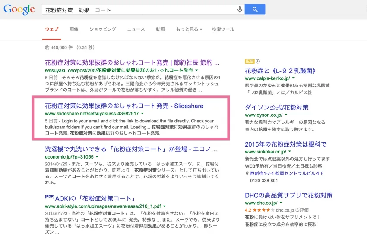This screenshot has height=234, width=367.
Task: Click the www.slideshare.net/setsuyaku URL text
Action: pyautogui.click(x=92, y=114)
